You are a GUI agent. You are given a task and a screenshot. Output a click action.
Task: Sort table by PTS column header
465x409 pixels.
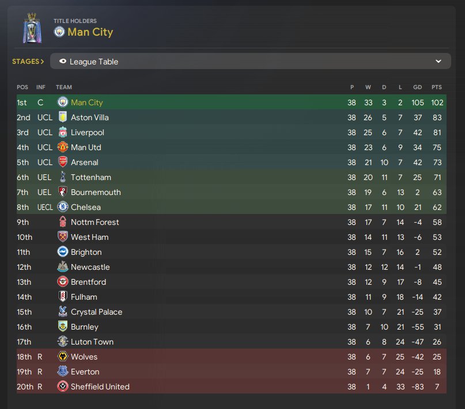click(x=437, y=87)
